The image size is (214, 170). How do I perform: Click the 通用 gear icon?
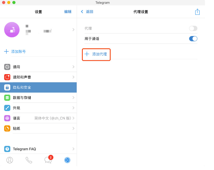7,67
